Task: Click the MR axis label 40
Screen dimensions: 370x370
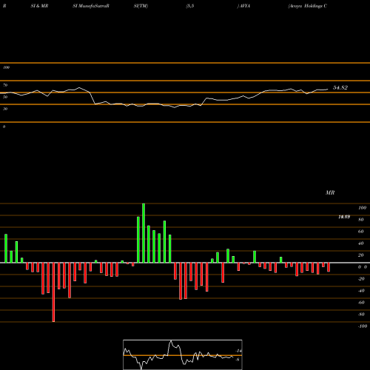Action: [x=361, y=243]
